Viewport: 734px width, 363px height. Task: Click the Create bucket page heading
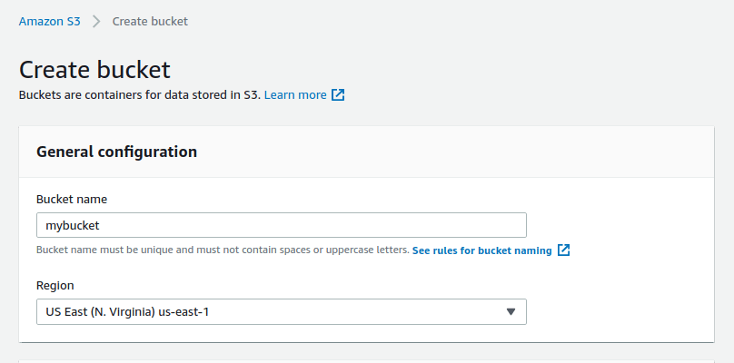(x=94, y=70)
